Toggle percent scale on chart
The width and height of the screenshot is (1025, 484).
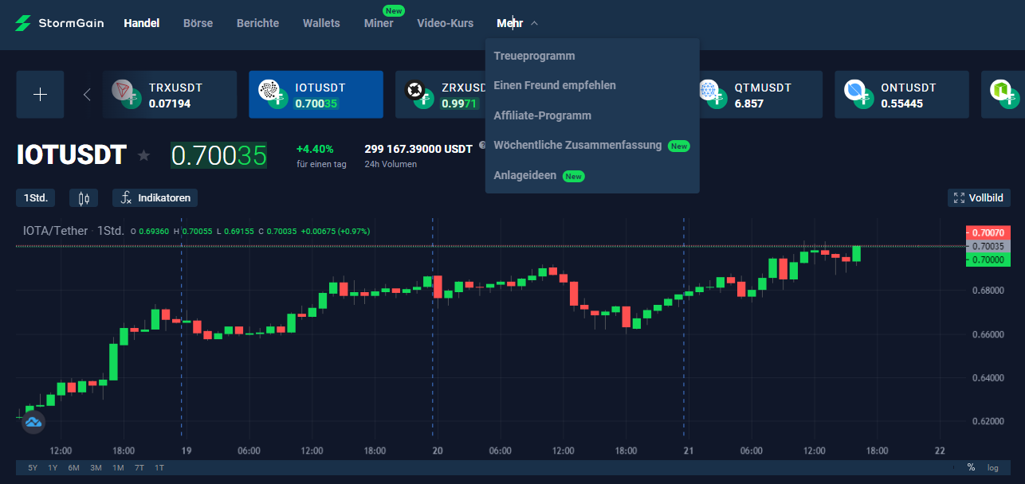click(971, 467)
